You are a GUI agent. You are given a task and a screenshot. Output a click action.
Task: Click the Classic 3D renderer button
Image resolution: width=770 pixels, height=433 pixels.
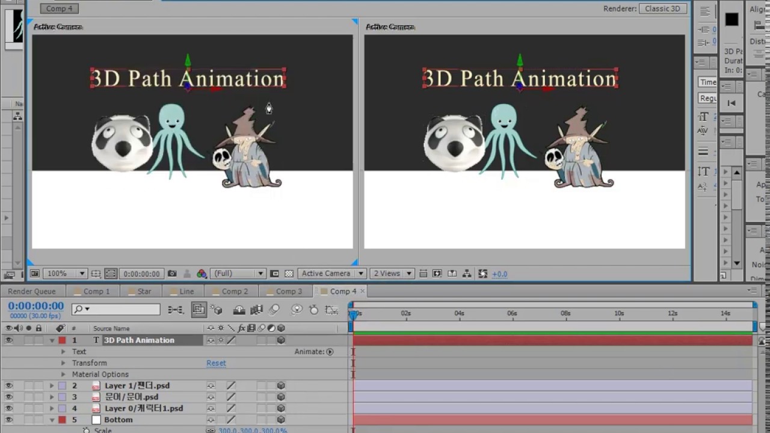(662, 8)
